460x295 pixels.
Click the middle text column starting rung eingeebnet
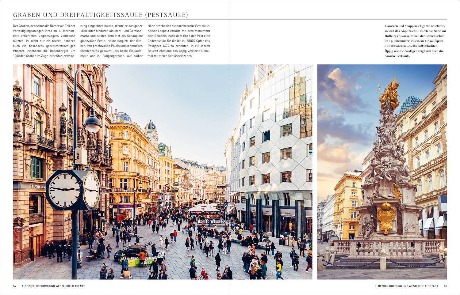pyautogui.click(x=111, y=41)
